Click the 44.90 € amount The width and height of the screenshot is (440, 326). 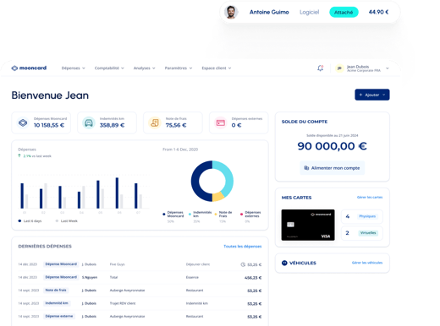378,12
